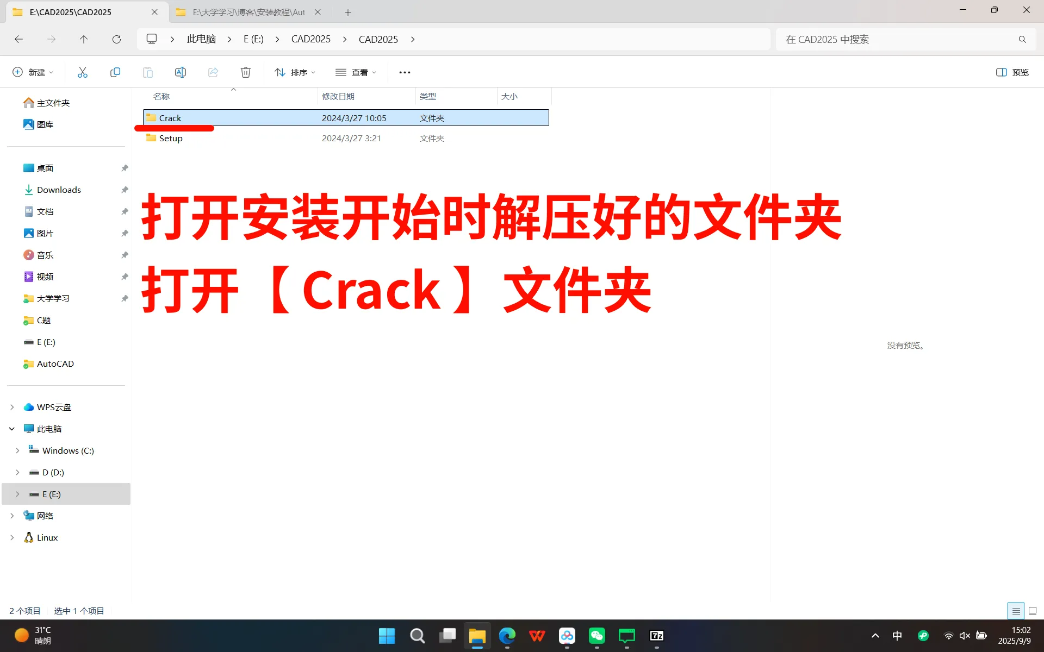The width and height of the screenshot is (1044, 652).
Task: Collapse the 此电脑 tree item
Action: [12, 429]
